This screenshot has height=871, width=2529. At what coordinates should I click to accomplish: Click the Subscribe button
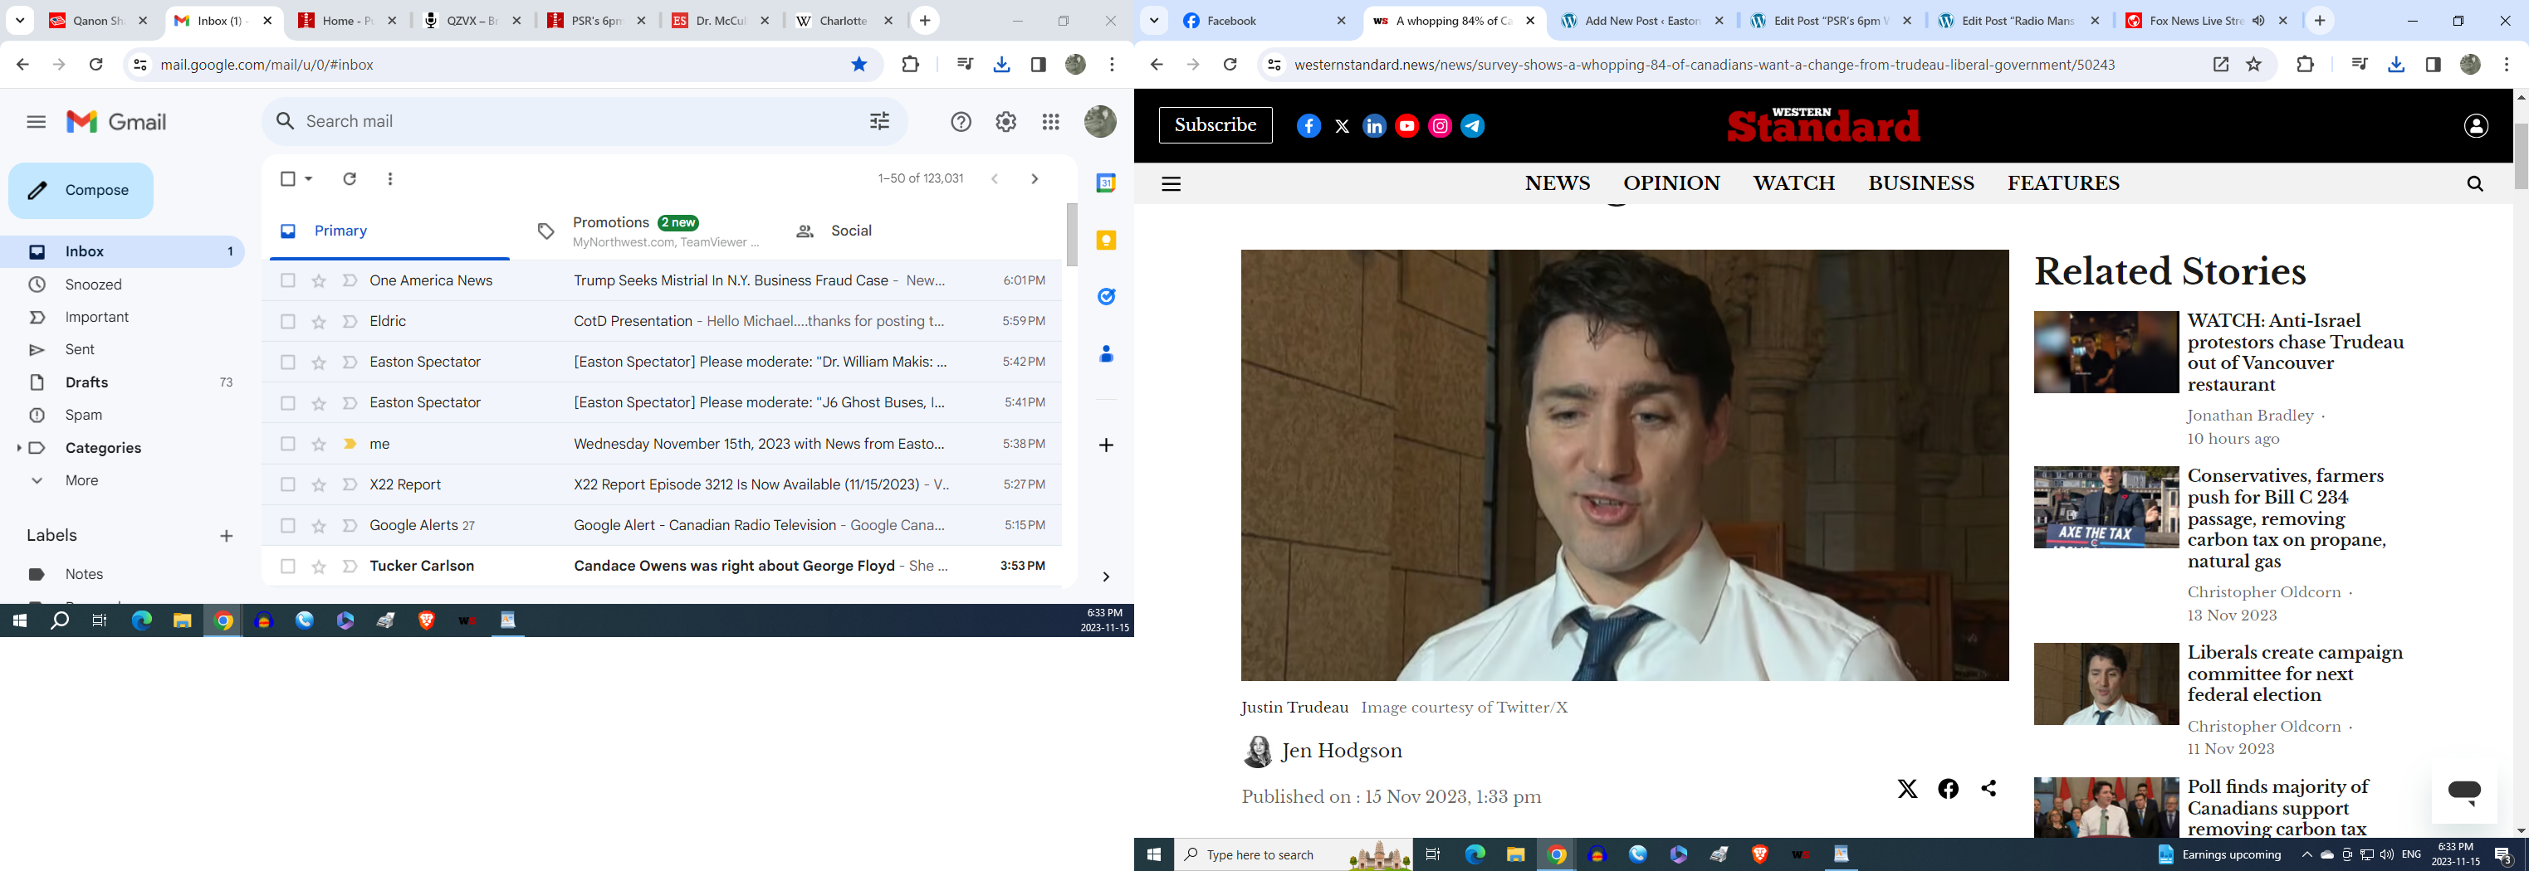coord(1215,125)
